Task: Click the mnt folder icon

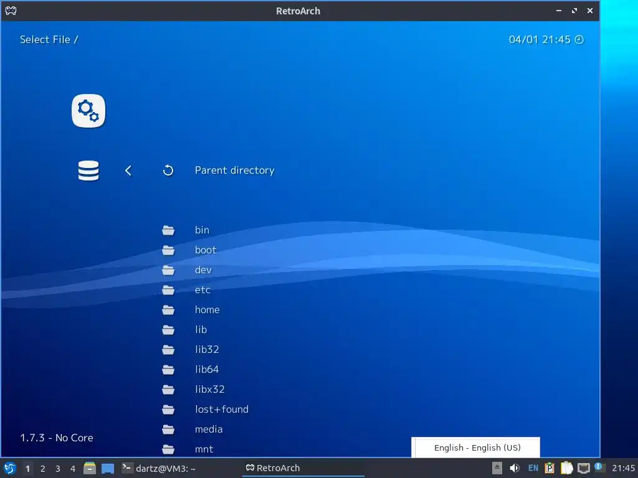Action: (x=168, y=449)
